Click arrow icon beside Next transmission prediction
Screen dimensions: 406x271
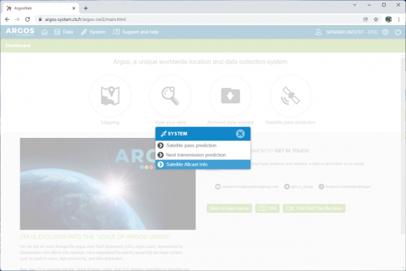(160, 155)
